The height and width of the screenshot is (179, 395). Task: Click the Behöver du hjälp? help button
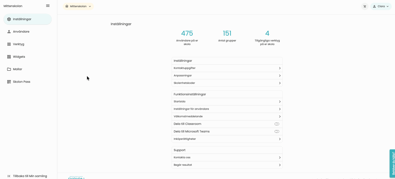pyautogui.click(x=393, y=163)
